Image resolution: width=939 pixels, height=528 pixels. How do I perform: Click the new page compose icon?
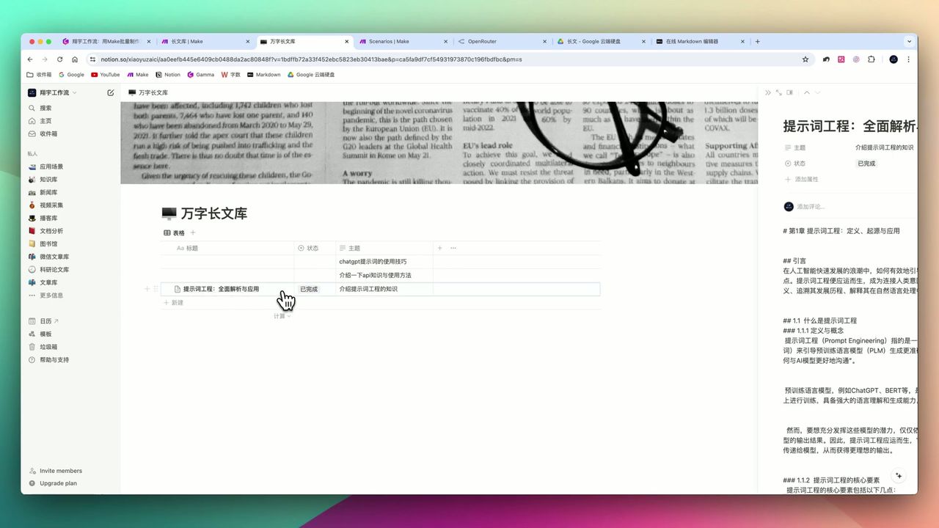110,92
